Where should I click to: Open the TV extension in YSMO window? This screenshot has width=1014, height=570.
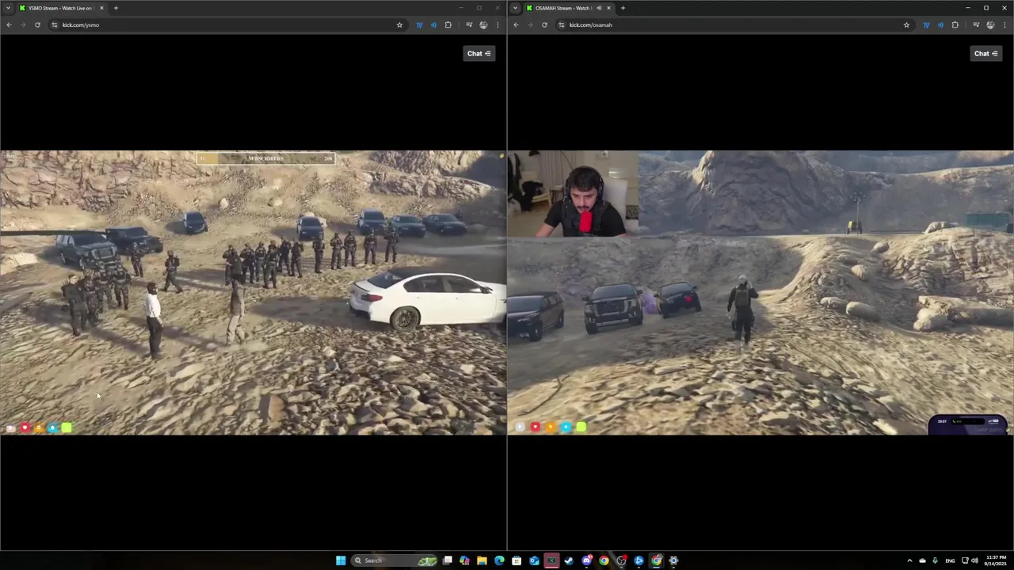(x=419, y=25)
